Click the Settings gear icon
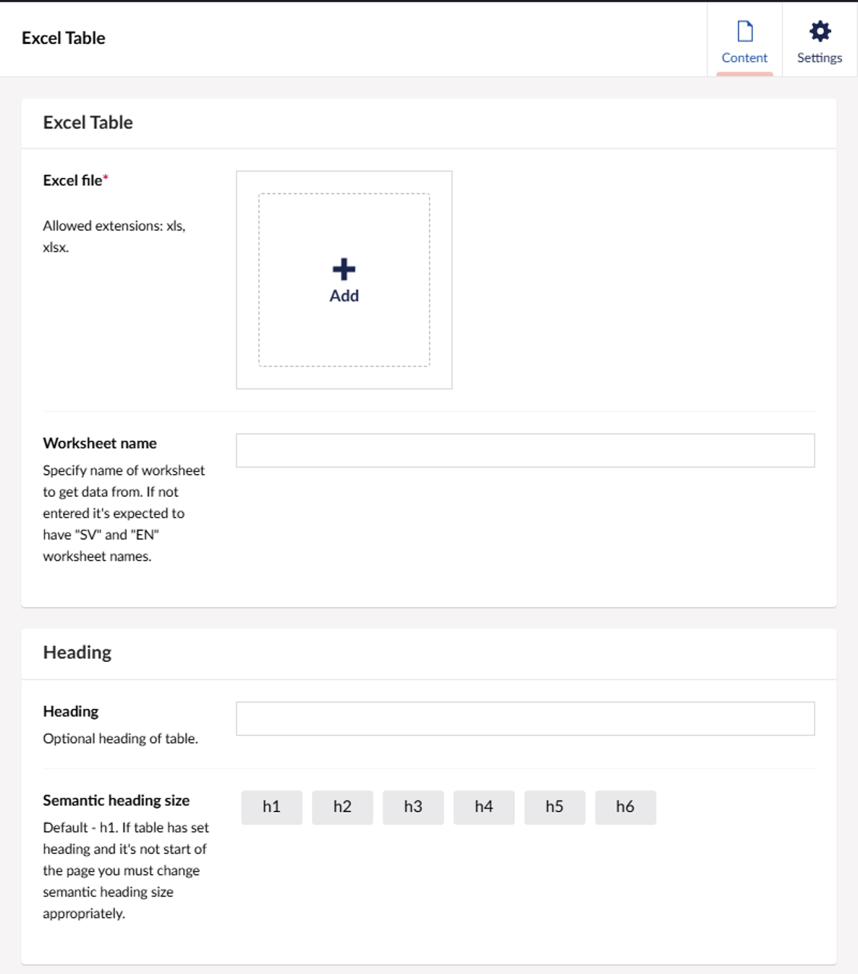The width and height of the screenshot is (858, 974). pyautogui.click(x=819, y=31)
